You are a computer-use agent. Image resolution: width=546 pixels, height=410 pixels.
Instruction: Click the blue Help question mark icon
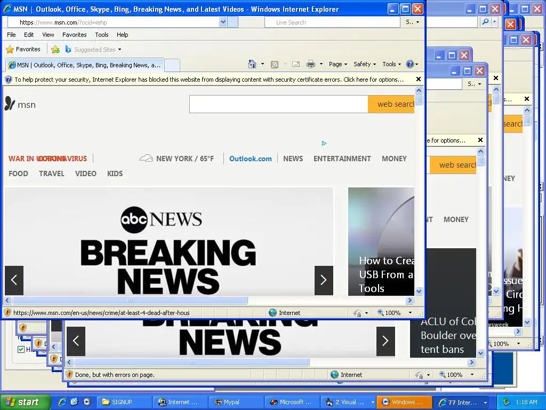410,64
